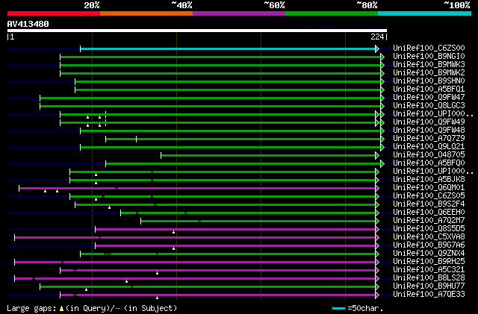Screen dimensions: 478x314
Task: Click the green alignment bar for B9NGI0
Action: (220, 57)
